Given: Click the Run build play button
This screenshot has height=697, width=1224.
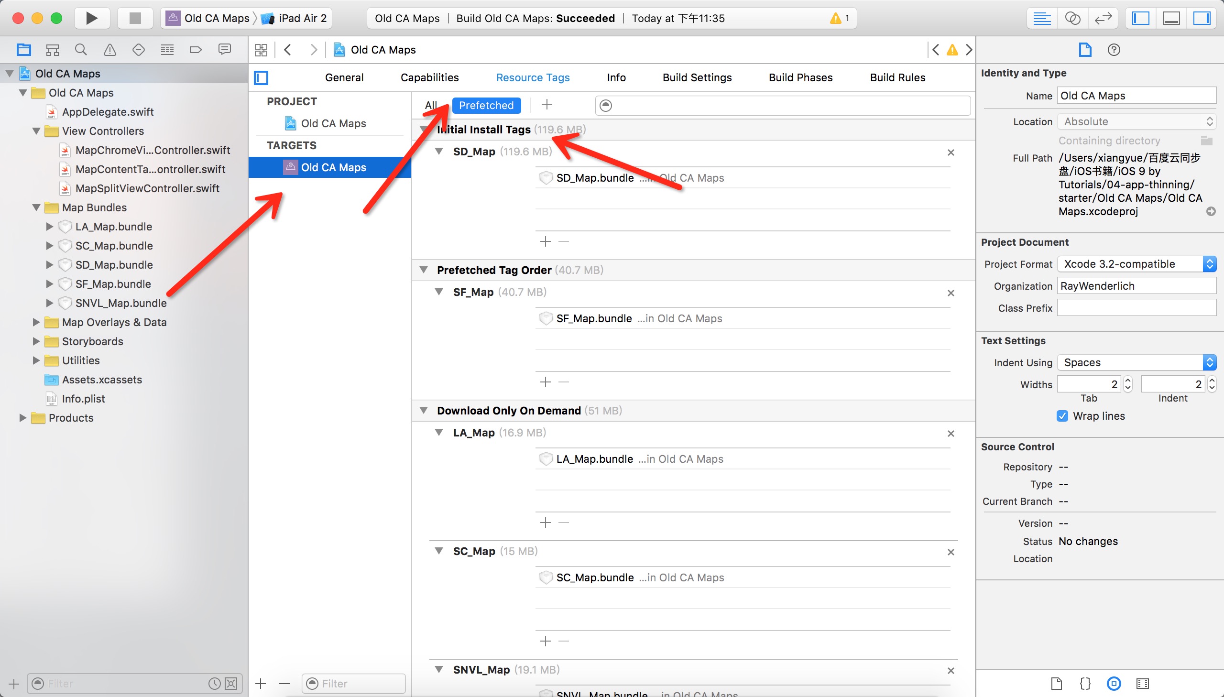Looking at the screenshot, I should tap(91, 18).
